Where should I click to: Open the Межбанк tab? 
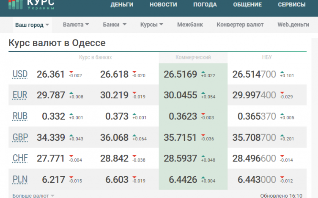click(190, 25)
